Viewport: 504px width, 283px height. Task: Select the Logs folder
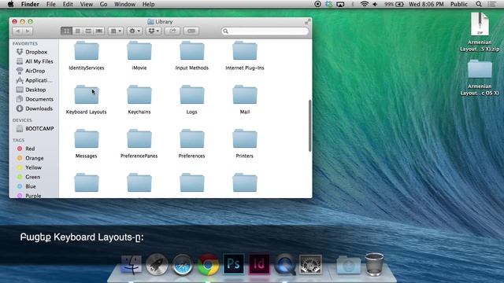pyautogui.click(x=192, y=95)
